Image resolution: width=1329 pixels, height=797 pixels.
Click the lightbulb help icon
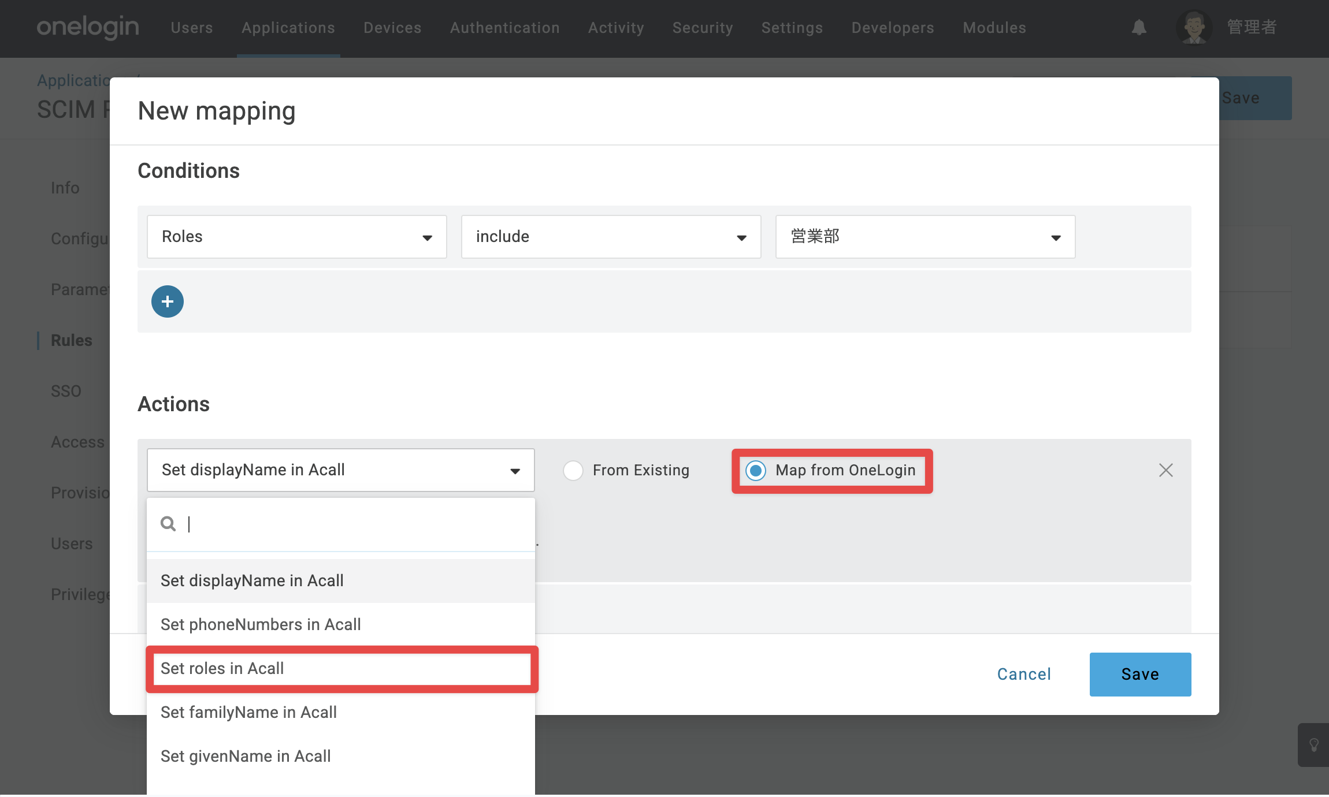click(x=1313, y=745)
